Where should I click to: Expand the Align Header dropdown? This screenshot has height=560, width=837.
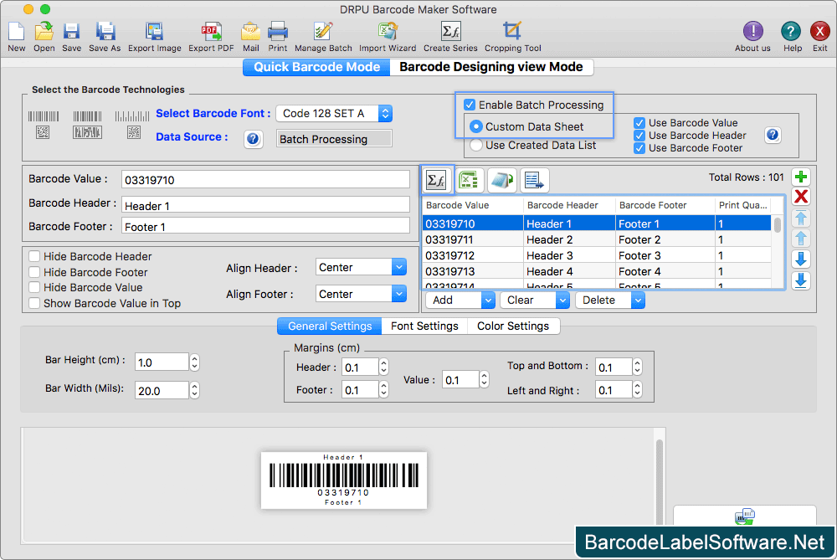(361, 268)
